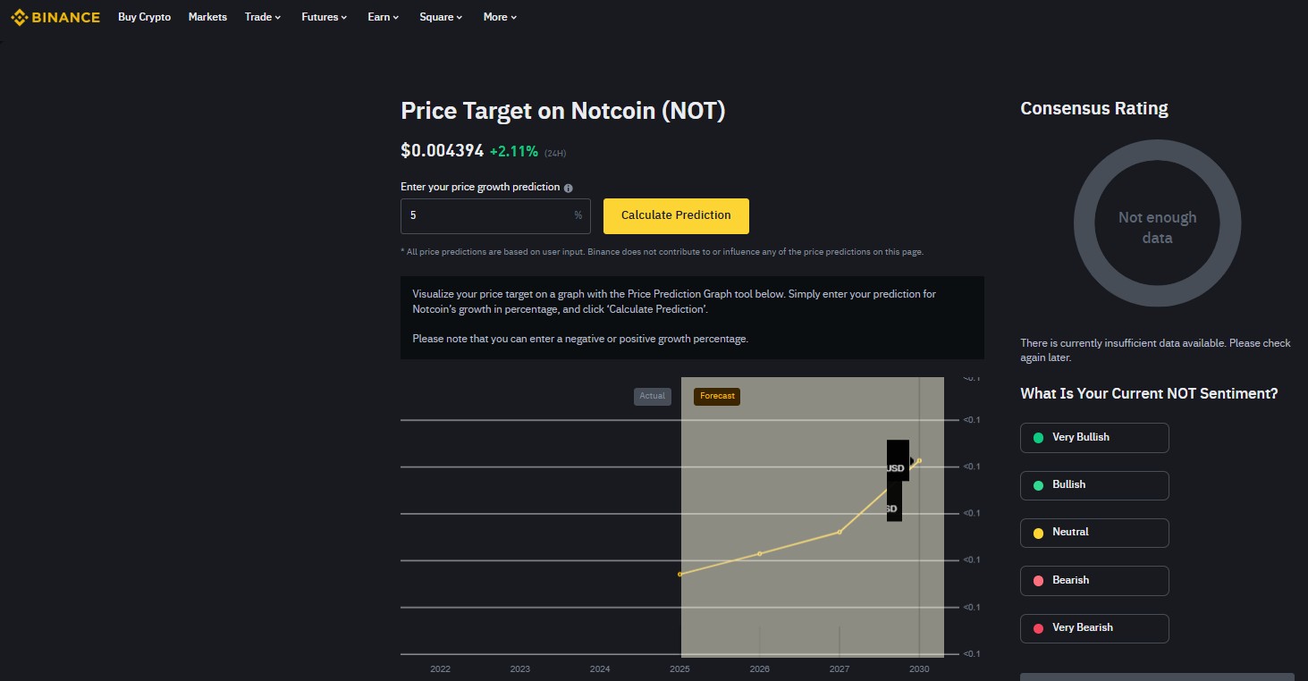Select Very Bullish sentiment
This screenshot has height=681, width=1308.
1094,437
